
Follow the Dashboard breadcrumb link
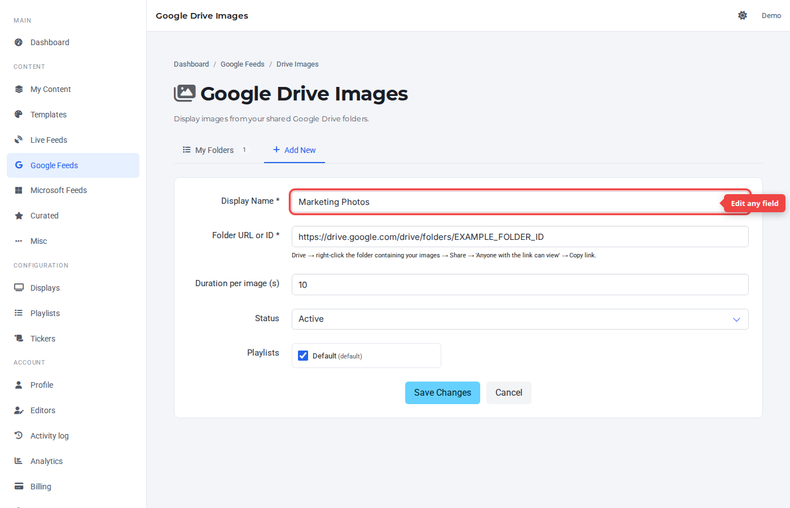coord(191,64)
